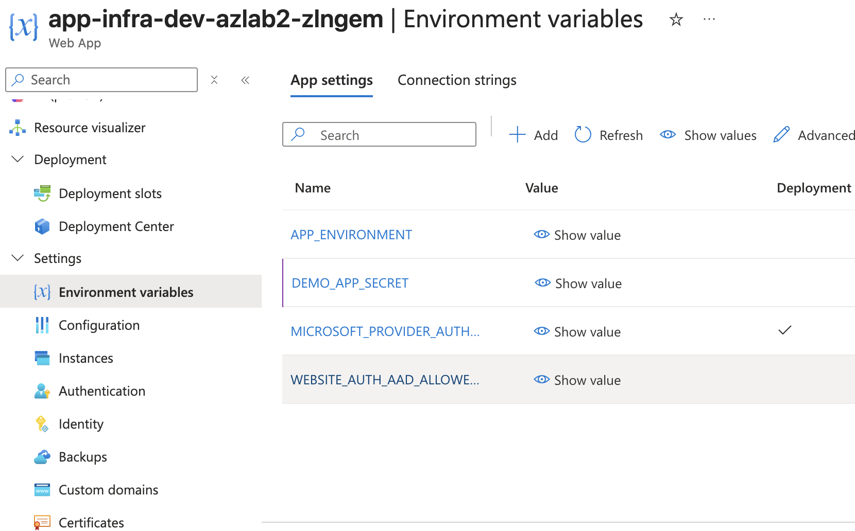
Task: Click the Backups cloud icon
Action: (42, 457)
